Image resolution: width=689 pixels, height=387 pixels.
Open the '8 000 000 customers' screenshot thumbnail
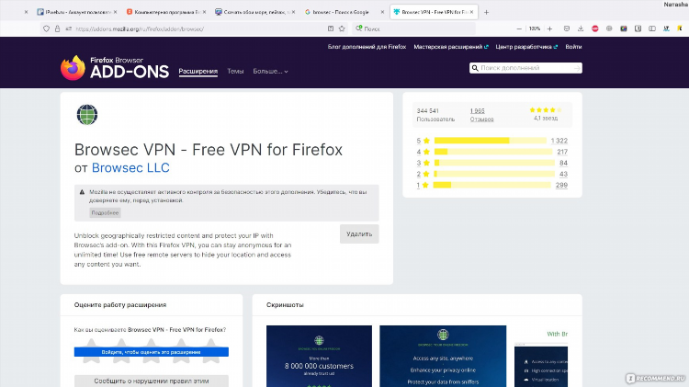coord(319,357)
